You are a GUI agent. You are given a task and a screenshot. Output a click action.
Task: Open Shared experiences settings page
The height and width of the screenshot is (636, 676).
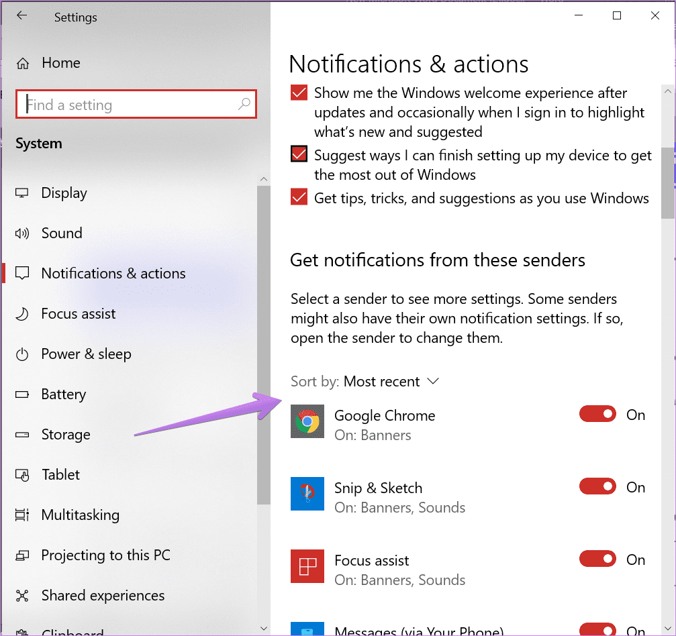coord(103,596)
